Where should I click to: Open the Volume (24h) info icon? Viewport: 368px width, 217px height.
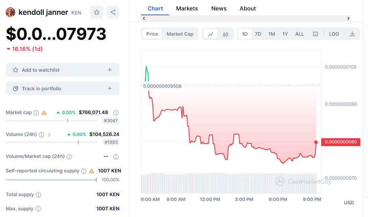41,135
